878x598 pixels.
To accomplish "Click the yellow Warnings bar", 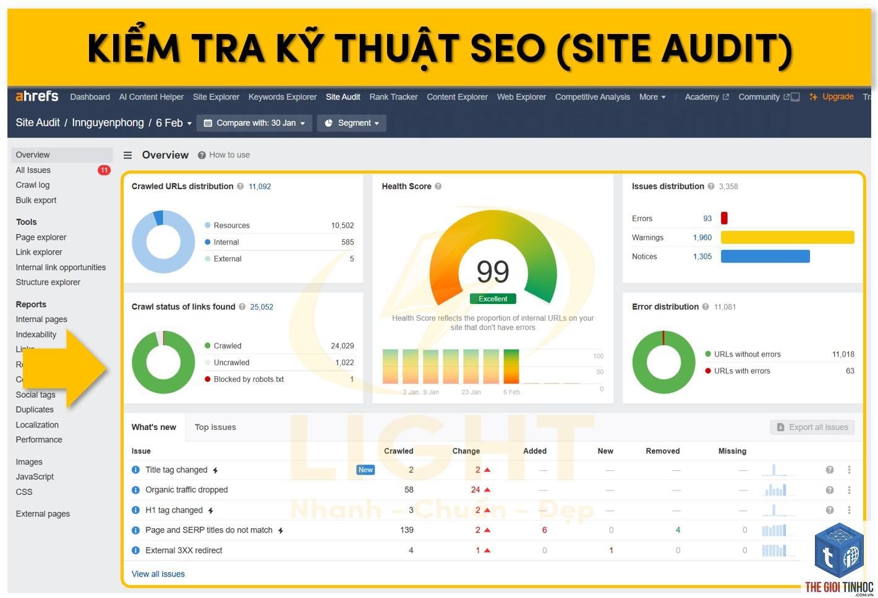I will click(788, 237).
